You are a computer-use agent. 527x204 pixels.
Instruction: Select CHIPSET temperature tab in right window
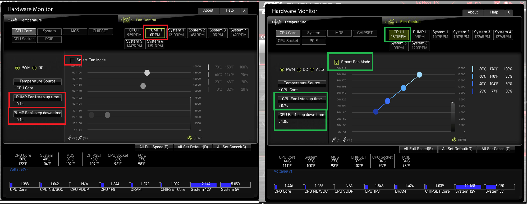[365, 33]
